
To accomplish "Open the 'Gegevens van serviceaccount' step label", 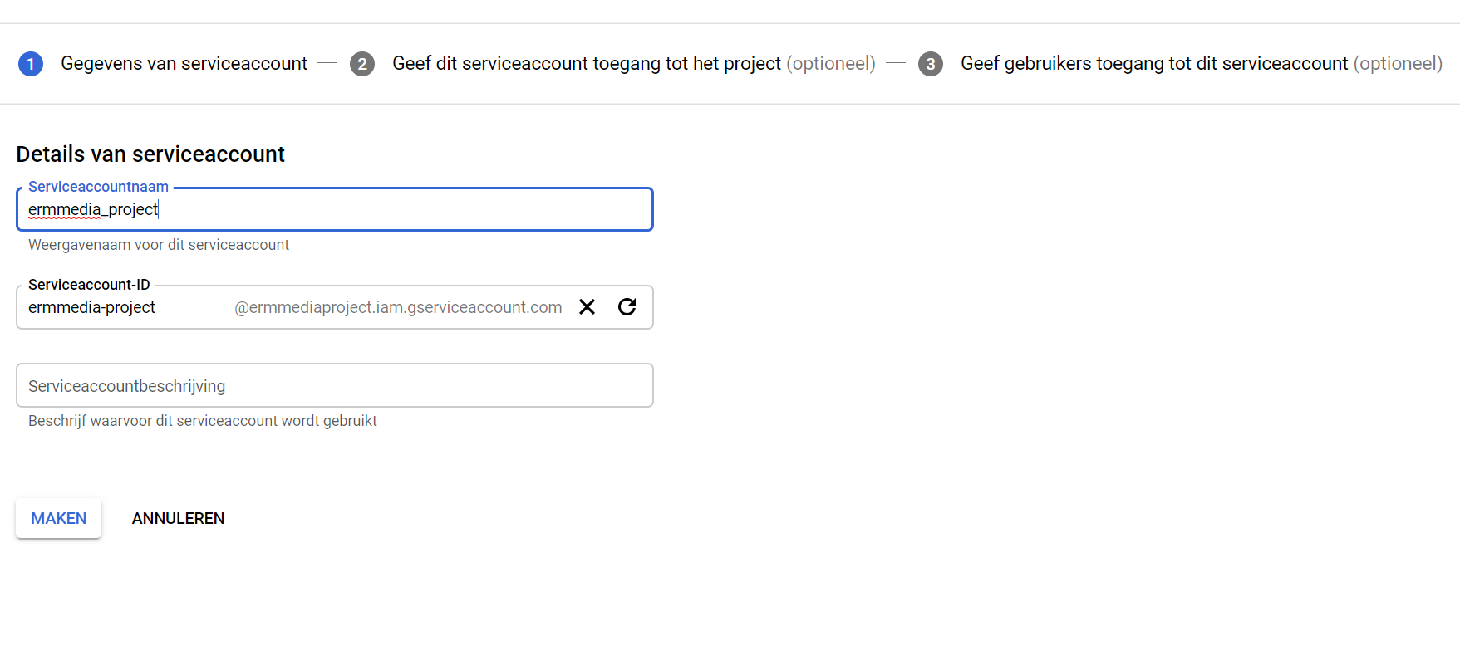I will (x=184, y=64).
